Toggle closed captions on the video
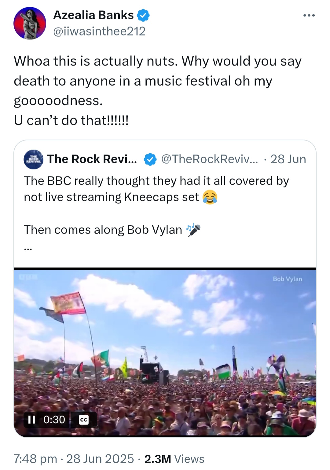Image resolution: width=330 pixels, height=470 pixels. (83, 420)
